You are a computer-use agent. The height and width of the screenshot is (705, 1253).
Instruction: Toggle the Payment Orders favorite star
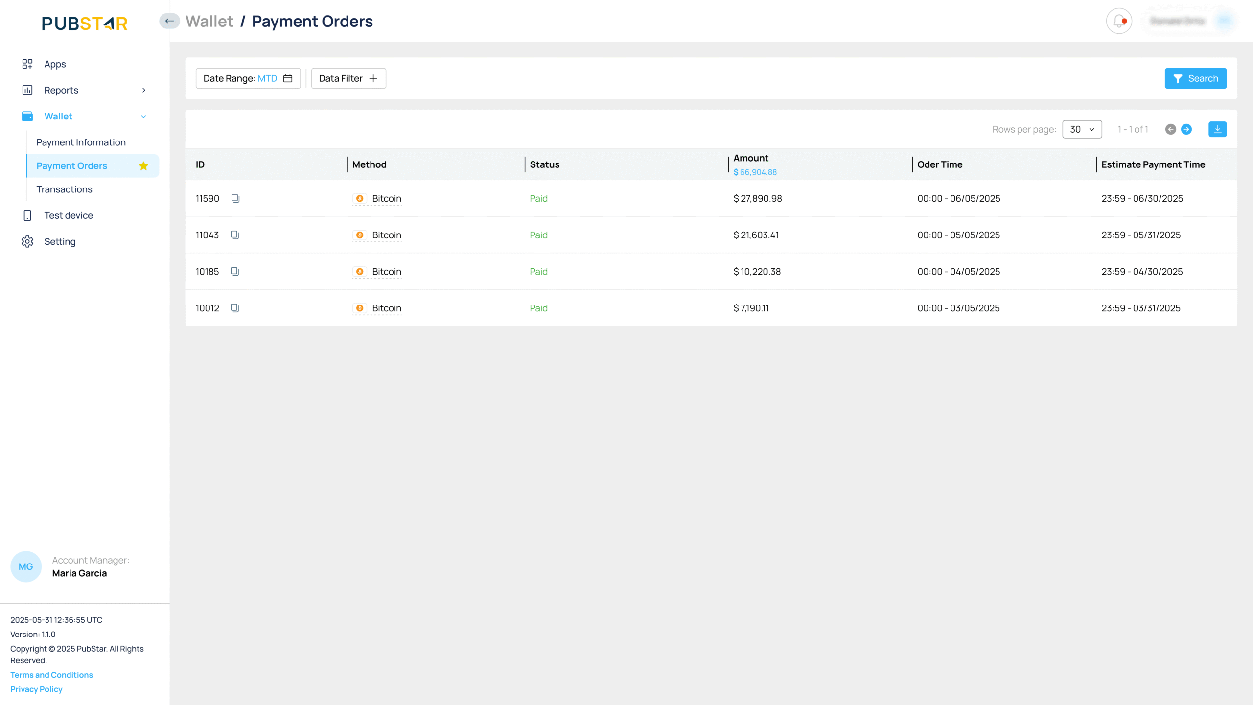(x=143, y=166)
